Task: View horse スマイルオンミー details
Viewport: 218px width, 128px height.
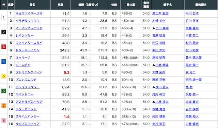Action: (27, 116)
